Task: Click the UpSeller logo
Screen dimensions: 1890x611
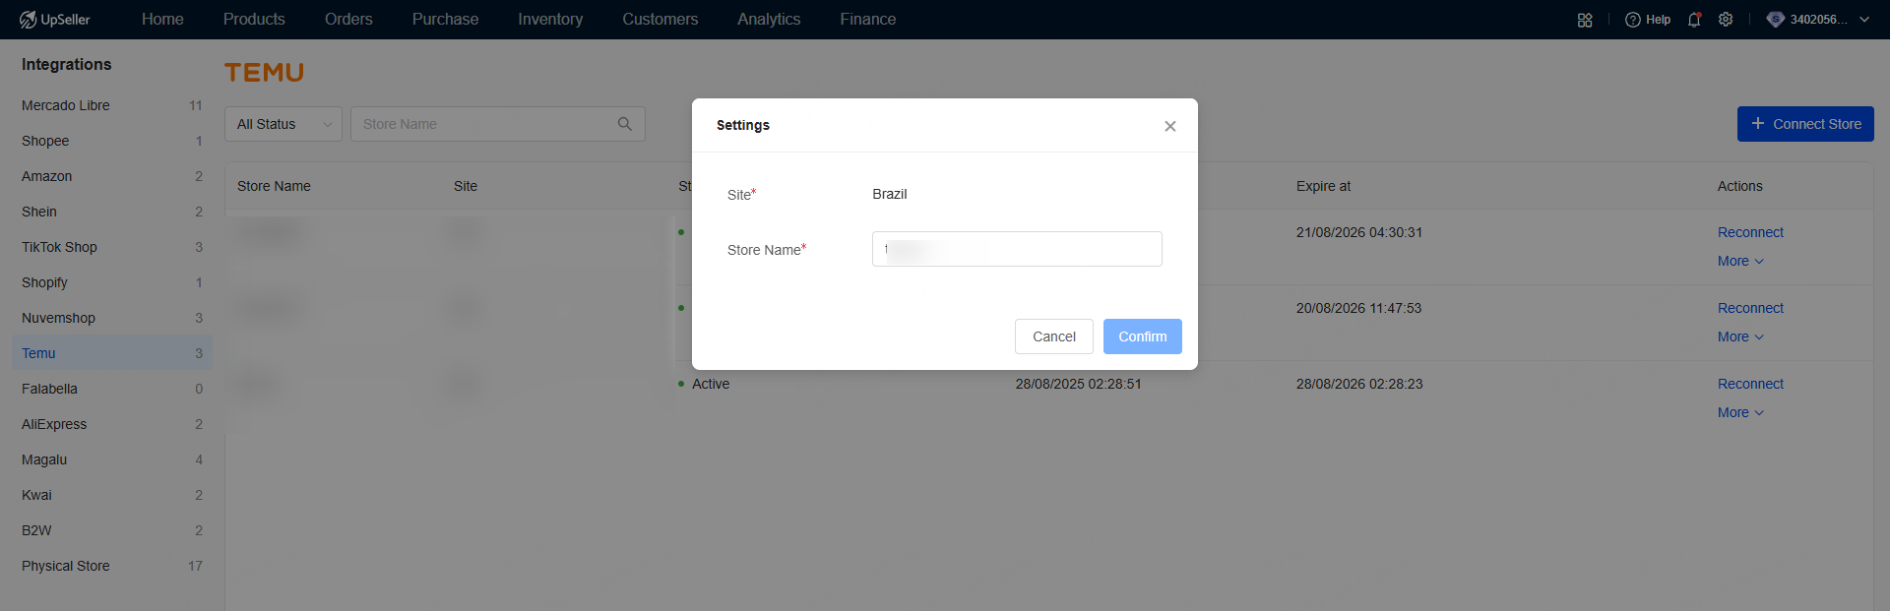Action: 55,20
